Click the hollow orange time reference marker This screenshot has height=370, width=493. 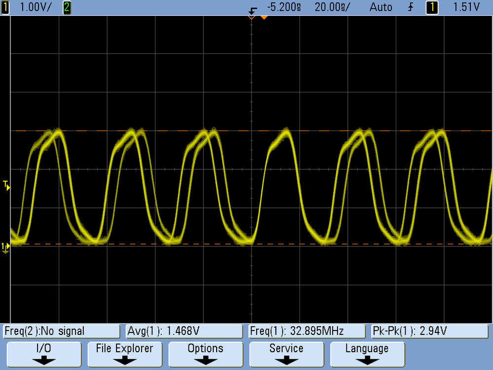click(252, 18)
